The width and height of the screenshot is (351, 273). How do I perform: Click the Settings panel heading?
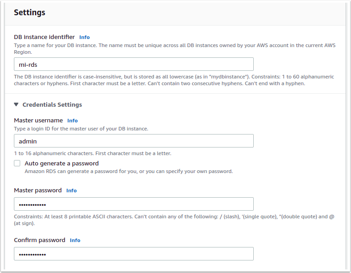coord(30,13)
